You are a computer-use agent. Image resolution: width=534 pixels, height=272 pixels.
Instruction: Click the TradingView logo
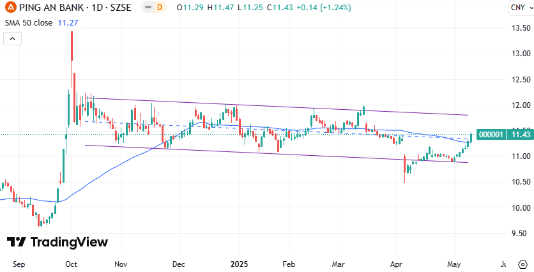coord(57,242)
